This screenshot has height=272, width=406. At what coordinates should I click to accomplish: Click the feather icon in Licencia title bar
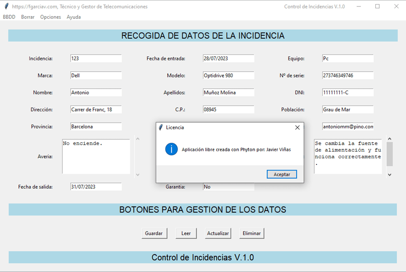pyautogui.click(x=160, y=127)
